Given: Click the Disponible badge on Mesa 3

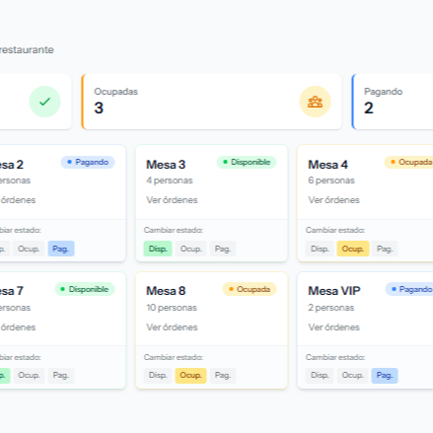Looking at the screenshot, I should 247,162.
